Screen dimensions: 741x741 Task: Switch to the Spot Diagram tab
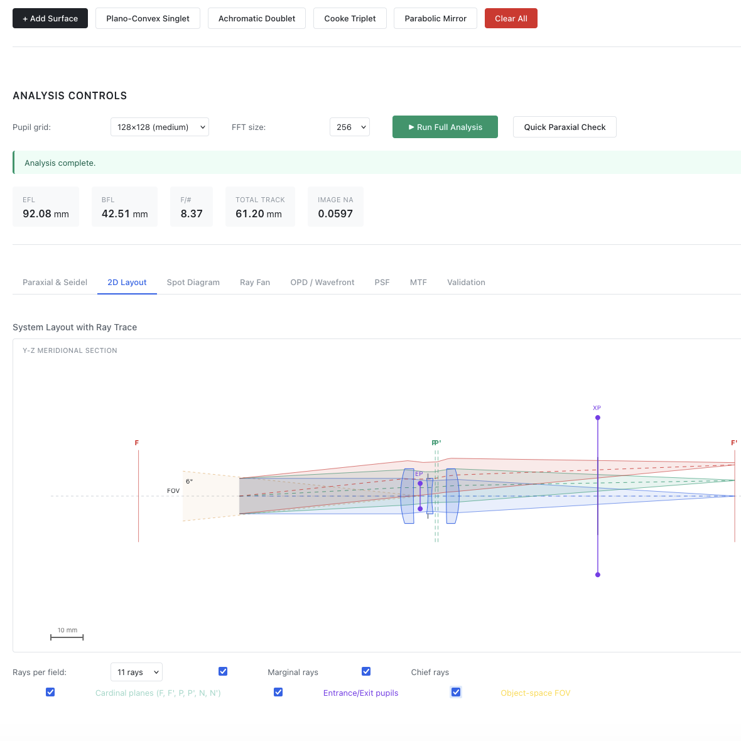coord(193,283)
